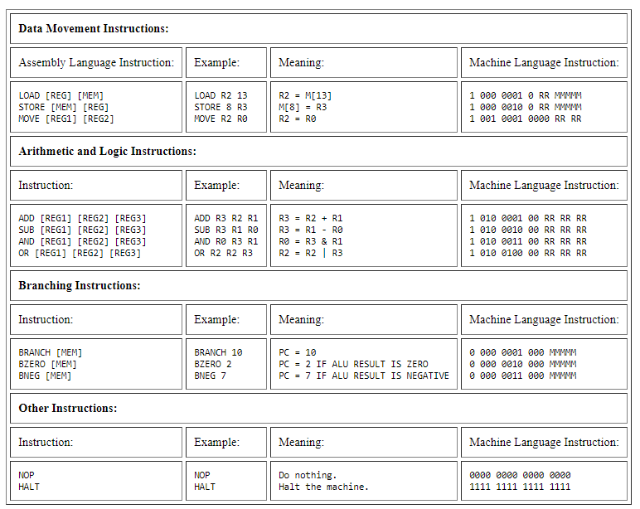The image size is (640, 509).
Task: Select "BRANCH [MEM]" syntax line
Action: [x=51, y=352]
